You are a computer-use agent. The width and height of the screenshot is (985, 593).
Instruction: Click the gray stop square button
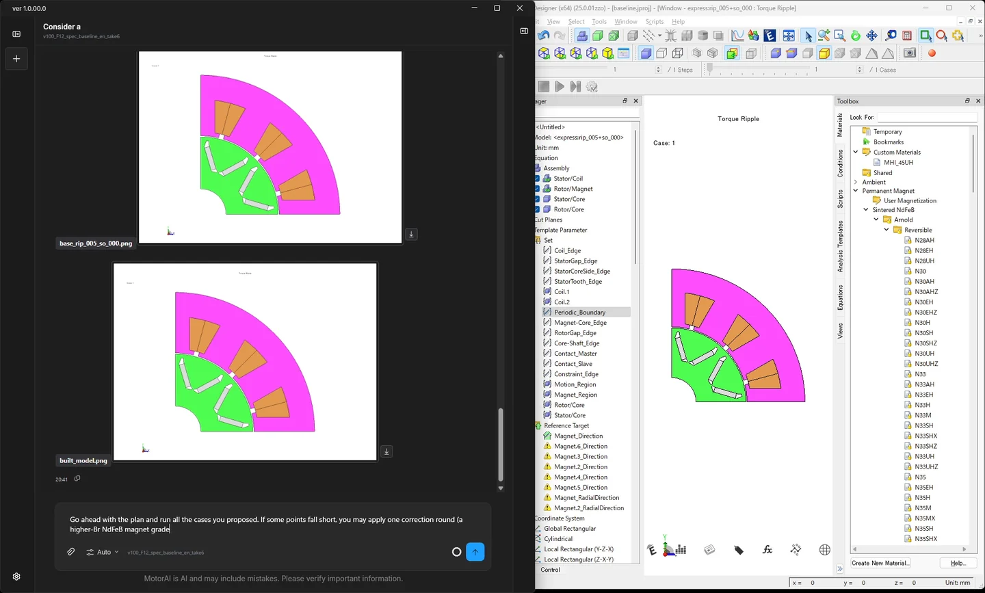click(x=544, y=86)
